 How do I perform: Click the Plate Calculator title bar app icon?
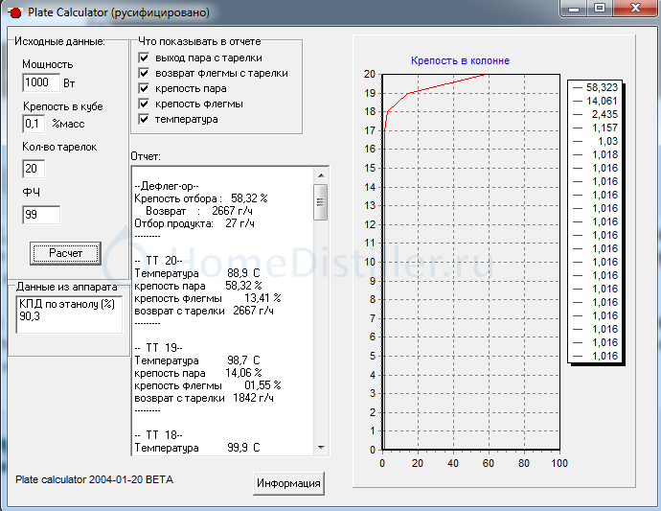[14, 12]
